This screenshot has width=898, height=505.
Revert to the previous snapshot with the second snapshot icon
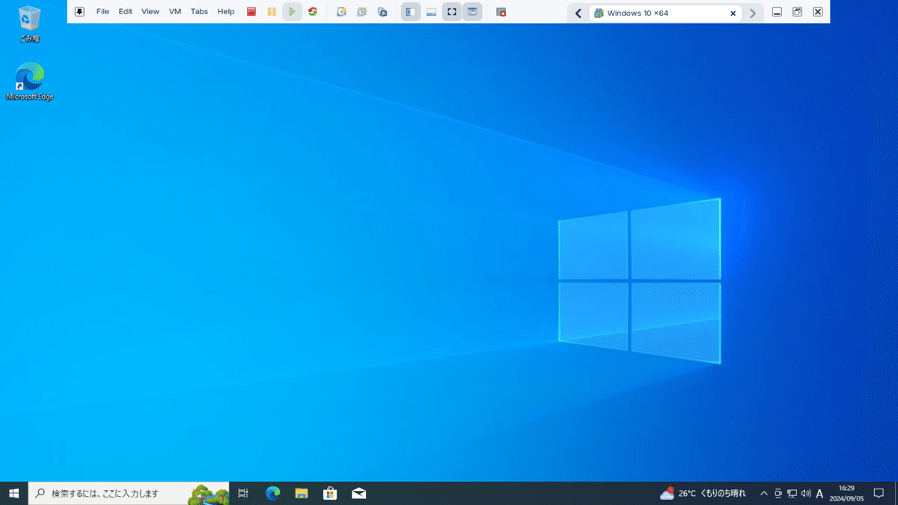point(361,12)
